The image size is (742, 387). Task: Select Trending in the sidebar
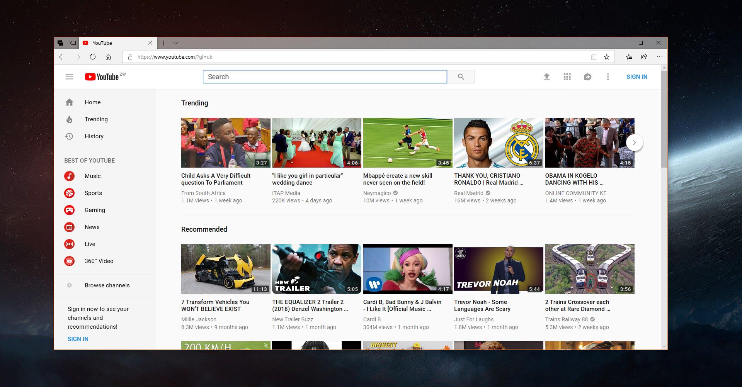tap(105, 119)
